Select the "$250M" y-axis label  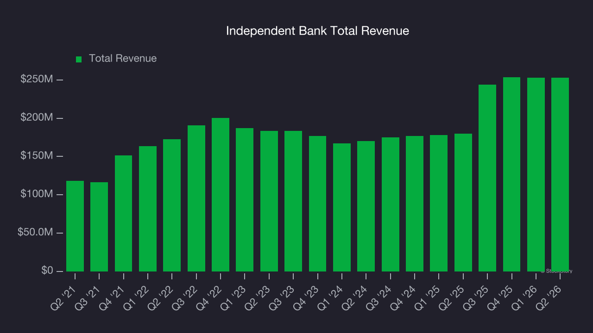tap(37, 80)
